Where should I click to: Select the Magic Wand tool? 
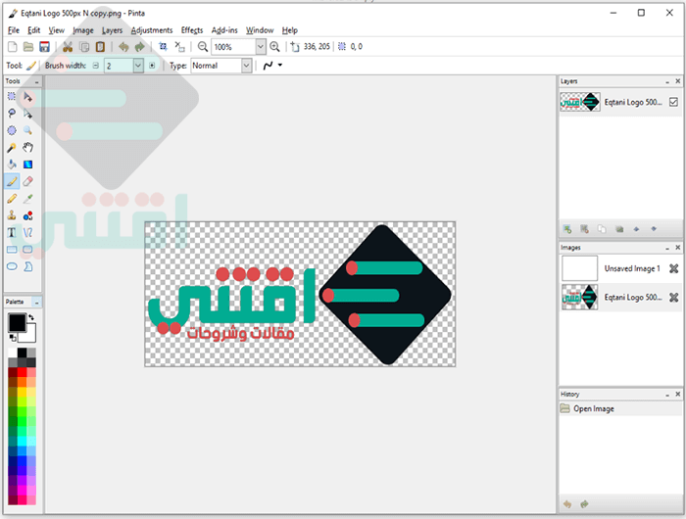12,147
